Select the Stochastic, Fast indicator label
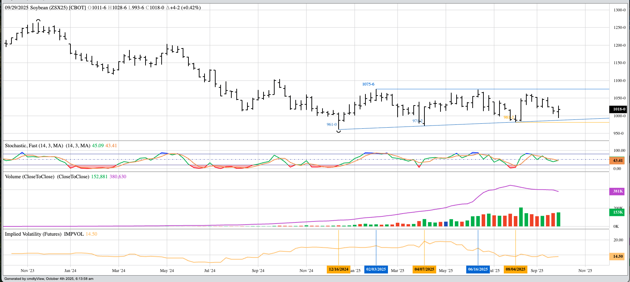 [34, 146]
